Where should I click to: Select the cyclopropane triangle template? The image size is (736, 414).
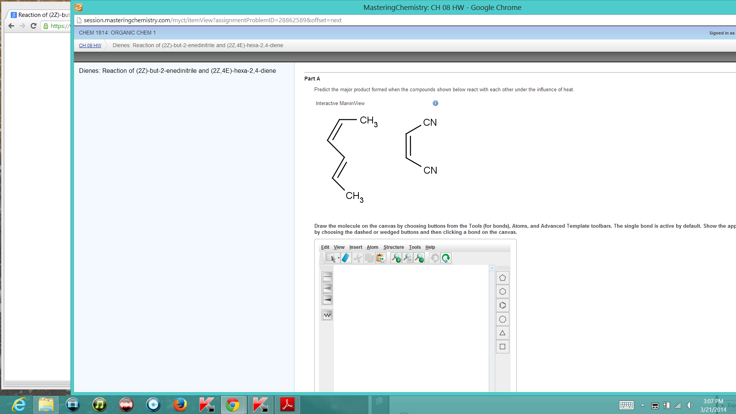(x=503, y=333)
